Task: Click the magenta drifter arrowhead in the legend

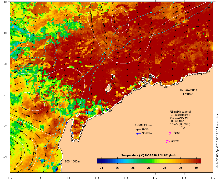Action: click(168, 141)
